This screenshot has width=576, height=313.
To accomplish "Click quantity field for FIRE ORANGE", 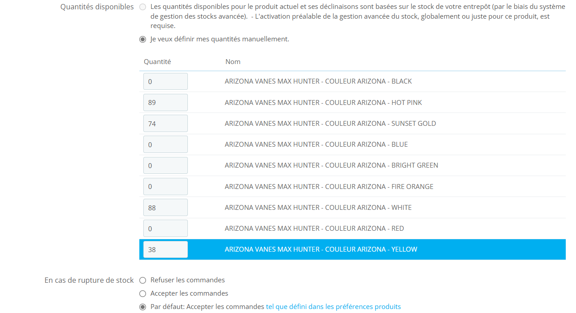I will (166, 186).
